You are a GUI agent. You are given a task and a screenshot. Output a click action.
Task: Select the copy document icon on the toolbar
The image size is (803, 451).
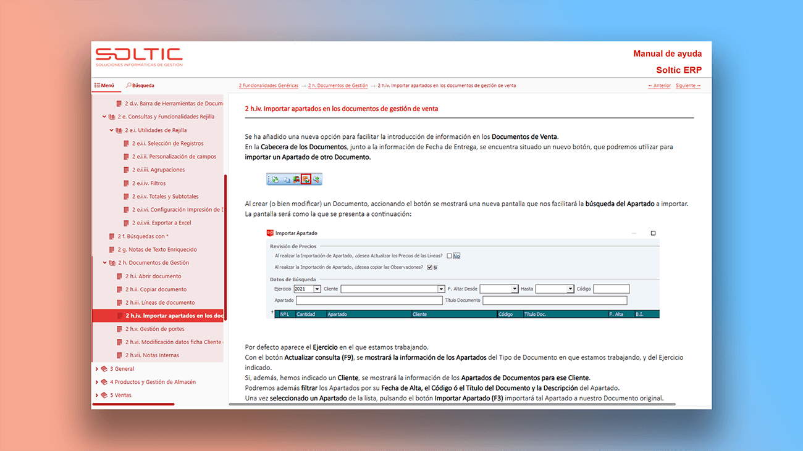coord(287,179)
